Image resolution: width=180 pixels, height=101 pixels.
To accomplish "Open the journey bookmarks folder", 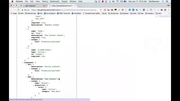I will (x=30, y=13).
